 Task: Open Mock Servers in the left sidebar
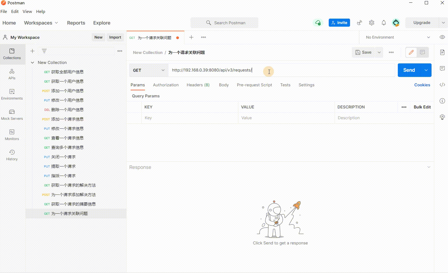click(12, 115)
